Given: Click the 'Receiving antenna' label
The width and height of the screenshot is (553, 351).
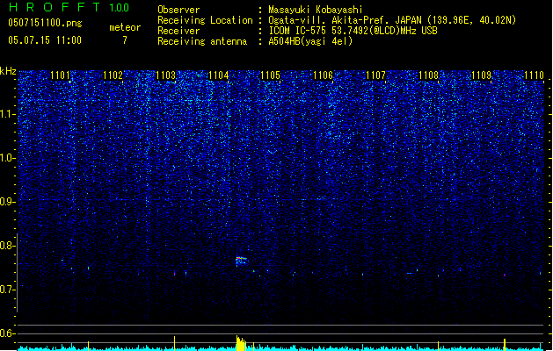Looking at the screenshot, I should coord(202,41).
